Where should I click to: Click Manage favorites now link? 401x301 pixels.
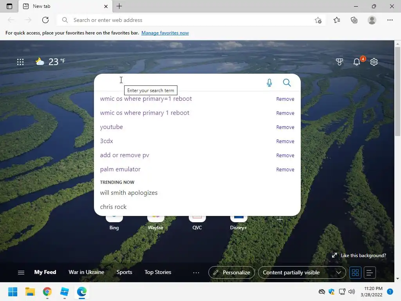tap(165, 33)
